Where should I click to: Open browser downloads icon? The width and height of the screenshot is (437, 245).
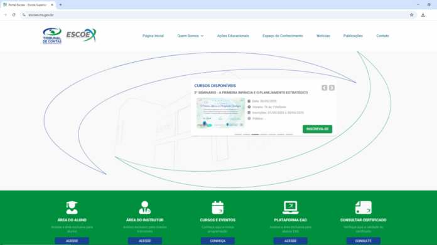(x=423, y=15)
